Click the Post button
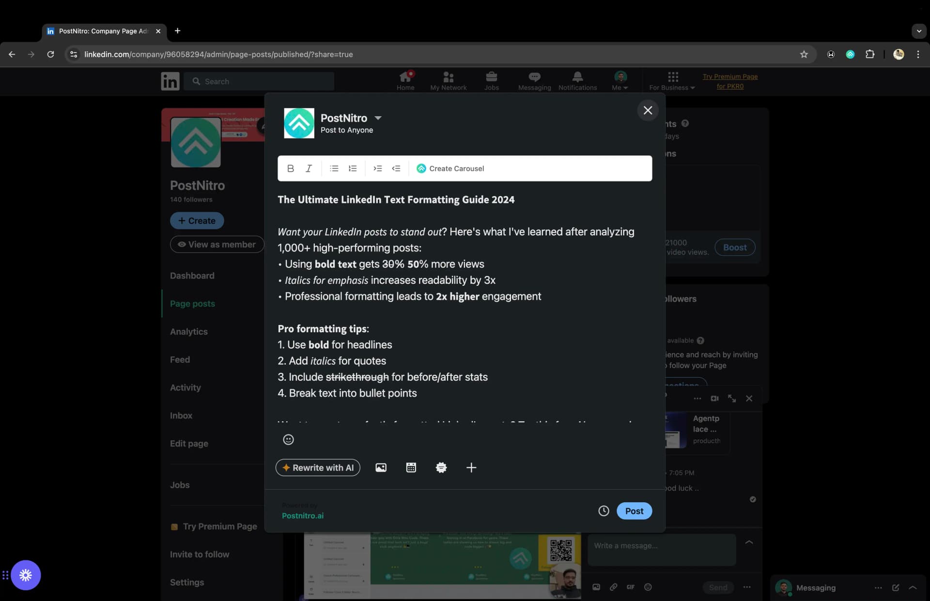Image resolution: width=930 pixels, height=601 pixels. [634, 510]
